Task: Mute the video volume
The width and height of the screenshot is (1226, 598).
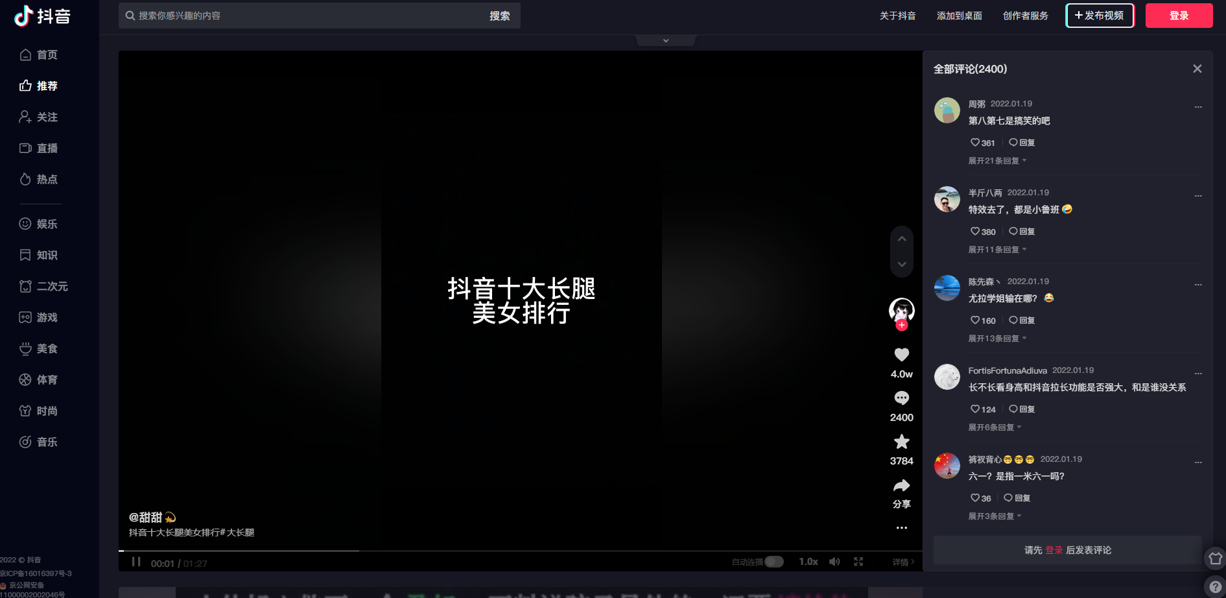Action: coord(834,562)
